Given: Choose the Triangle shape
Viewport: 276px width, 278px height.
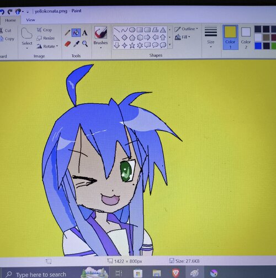Looking at the screenshot, I should pos(163,30).
